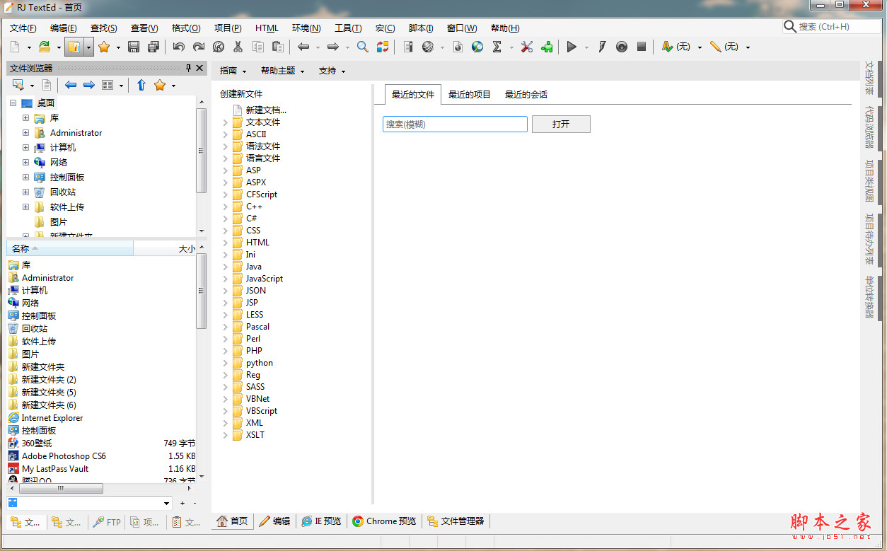Click inside the fuzzy search input box
This screenshot has width=887, height=551.
pos(455,124)
